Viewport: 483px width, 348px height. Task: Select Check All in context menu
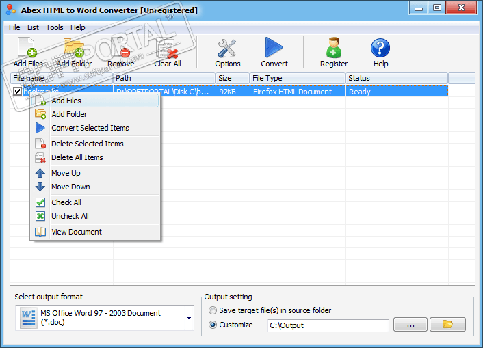pyautogui.click(x=96, y=202)
